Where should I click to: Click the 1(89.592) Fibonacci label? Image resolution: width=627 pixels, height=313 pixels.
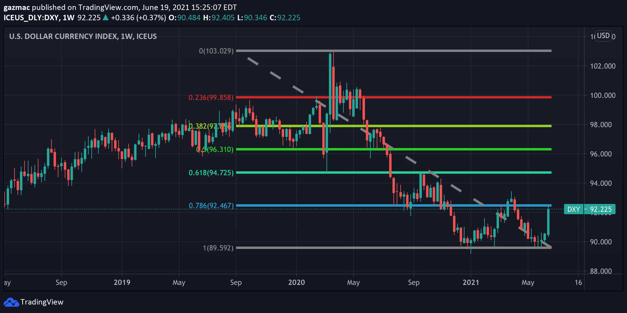point(218,248)
